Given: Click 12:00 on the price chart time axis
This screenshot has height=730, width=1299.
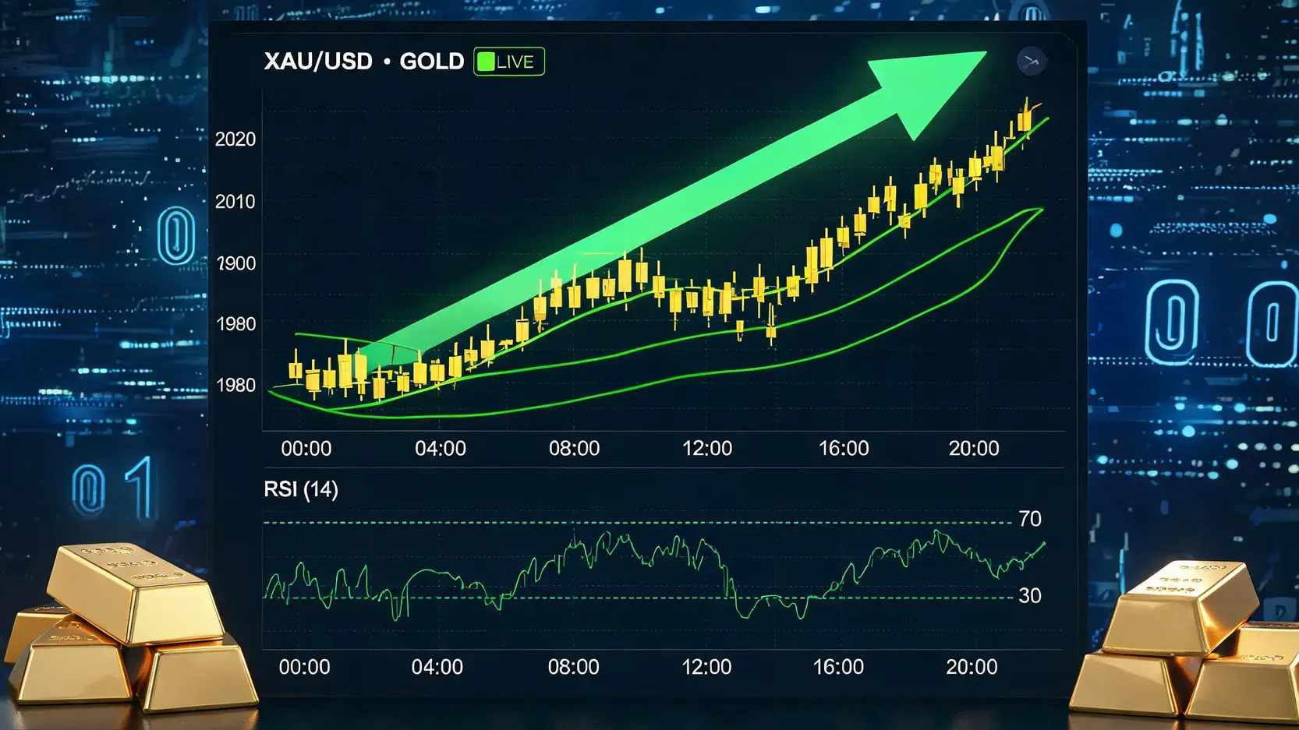Looking at the screenshot, I should click(707, 449).
